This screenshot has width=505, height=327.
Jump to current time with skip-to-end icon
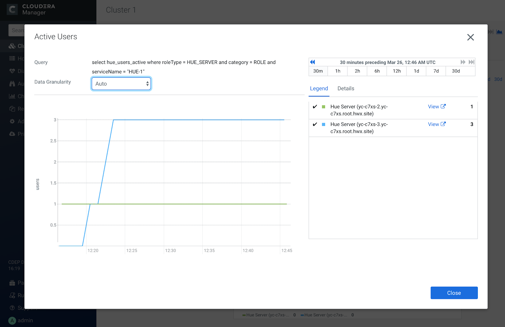pyautogui.click(x=471, y=62)
